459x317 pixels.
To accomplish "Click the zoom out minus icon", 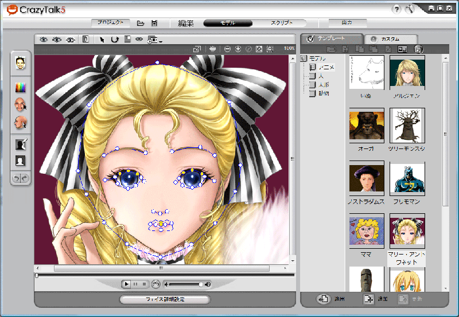I will click(228, 49).
